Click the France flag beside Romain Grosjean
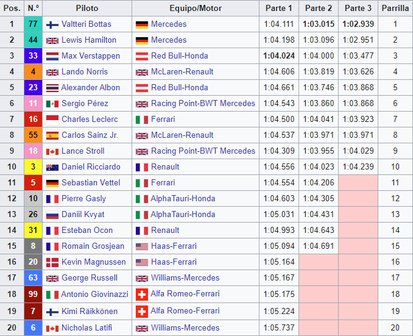Image resolution: width=413 pixels, height=336 pixels. pos(52,246)
